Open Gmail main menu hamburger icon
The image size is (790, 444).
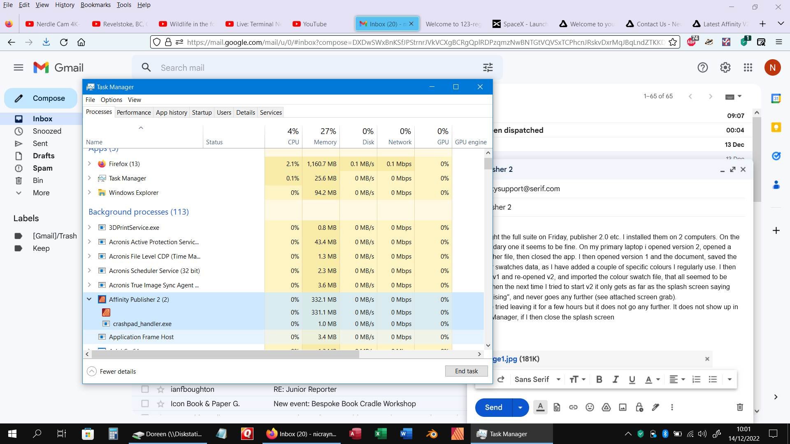coord(19,67)
